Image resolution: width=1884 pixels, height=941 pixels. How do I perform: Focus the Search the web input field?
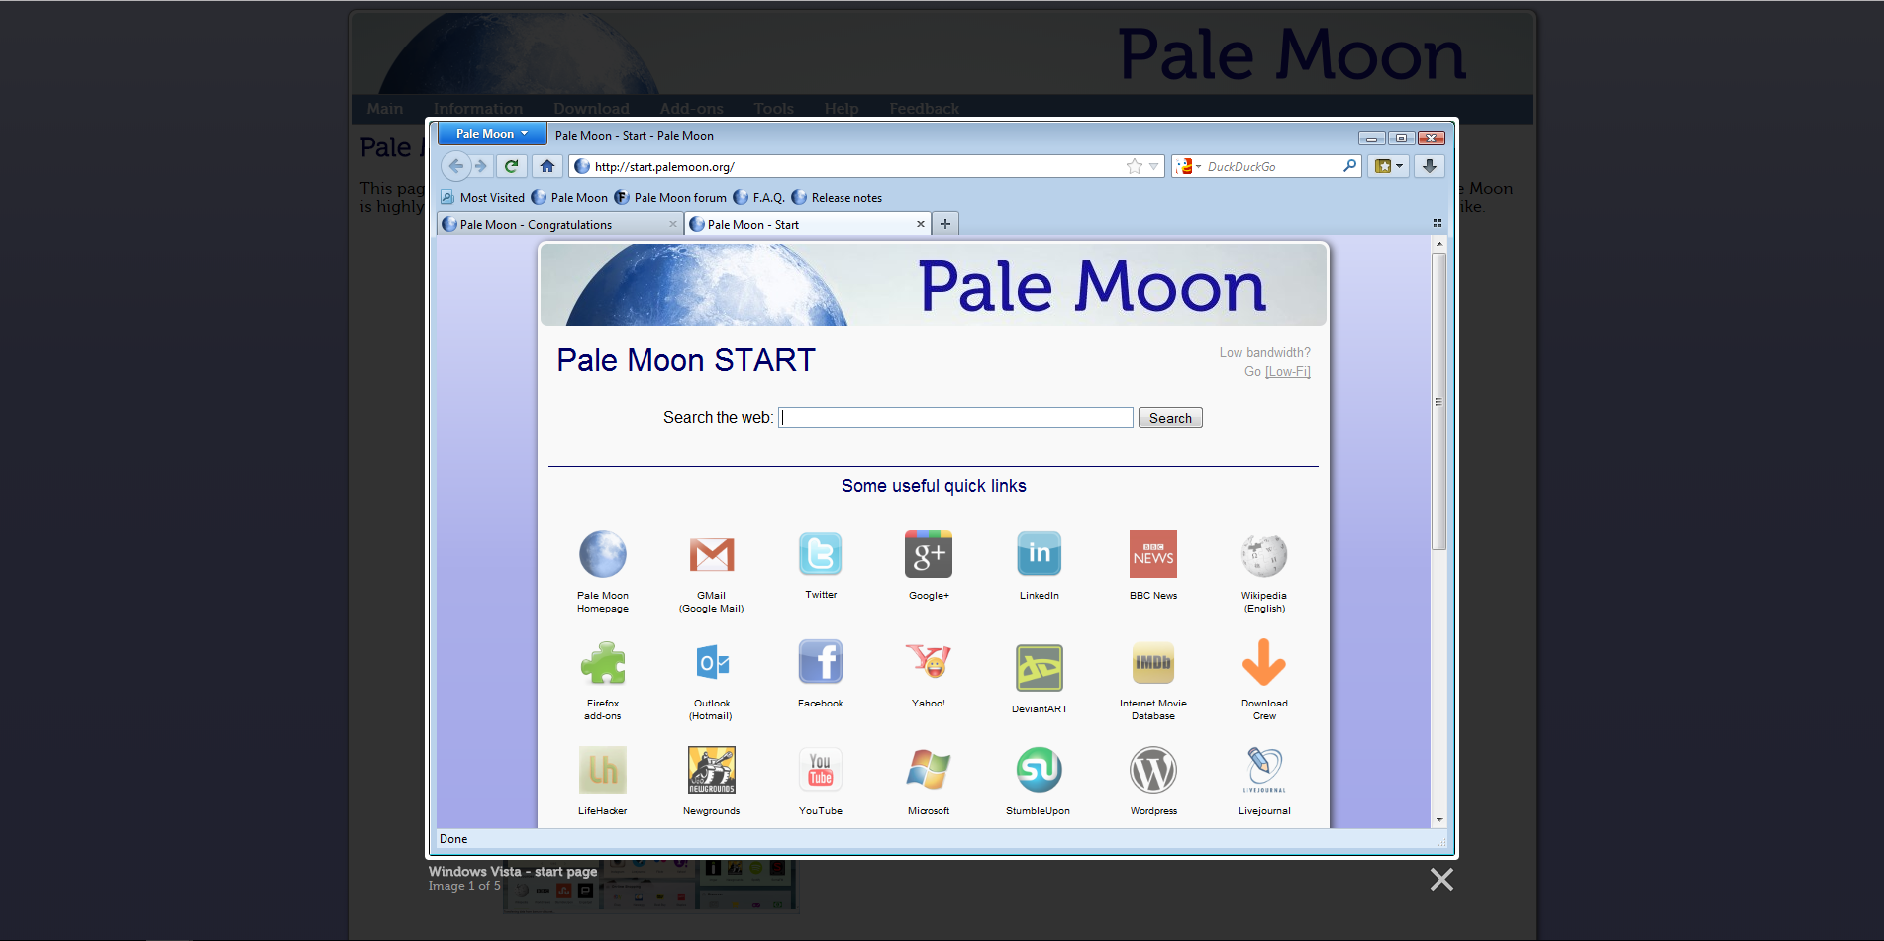pos(955,418)
